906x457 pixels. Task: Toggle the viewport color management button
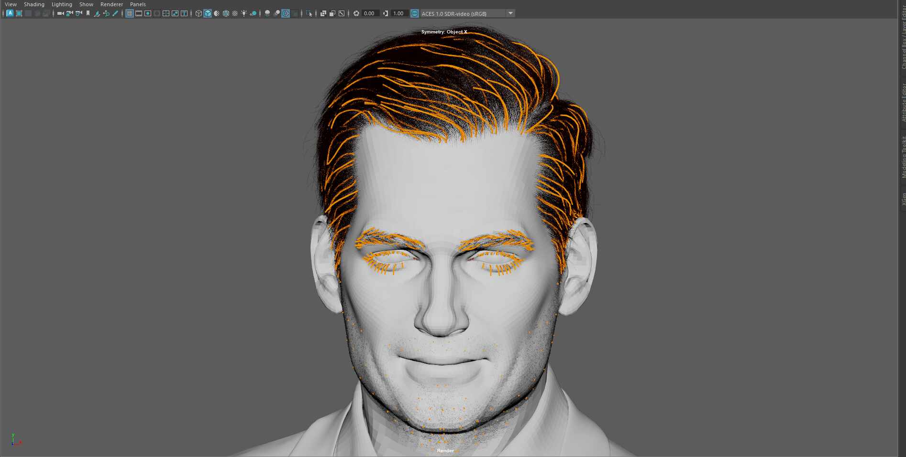[414, 13]
